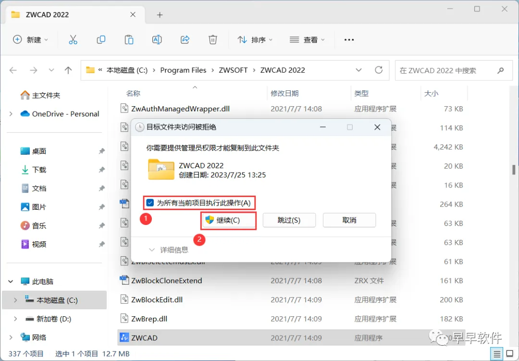Image resolution: width=519 pixels, height=361 pixels.
Task: Open Pictures (图片) quick access folder
Action: pyautogui.click(x=33, y=207)
